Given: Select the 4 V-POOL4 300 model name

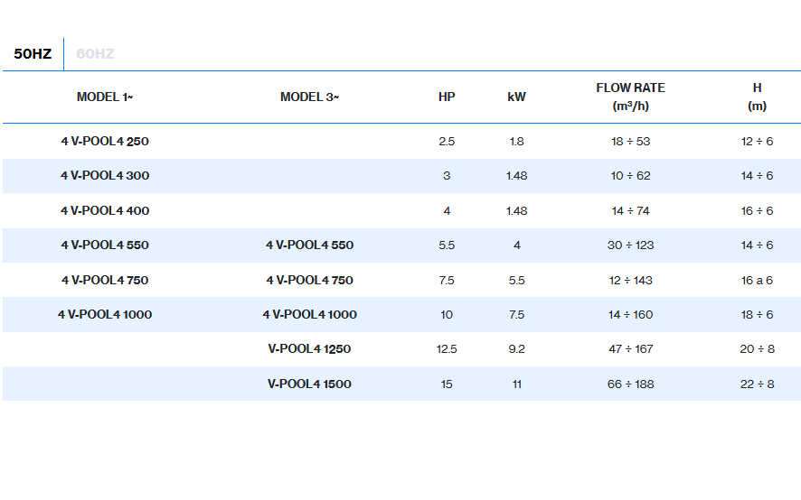Looking at the screenshot, I should [105, 176].
